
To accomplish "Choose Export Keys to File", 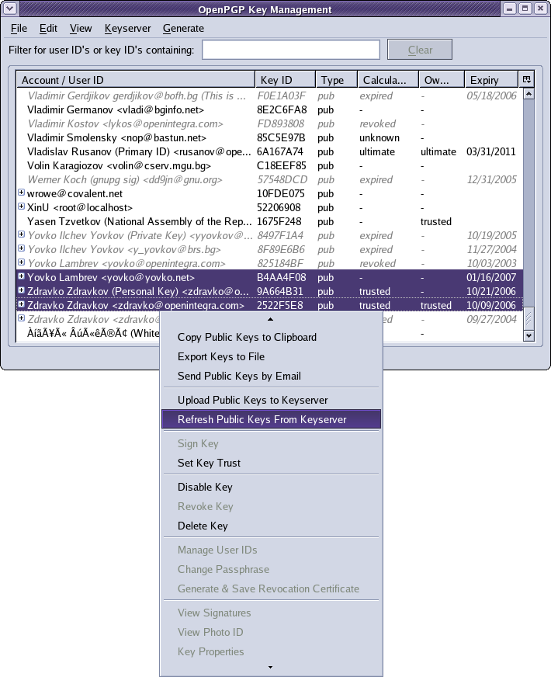I will (x=271, y=356).
